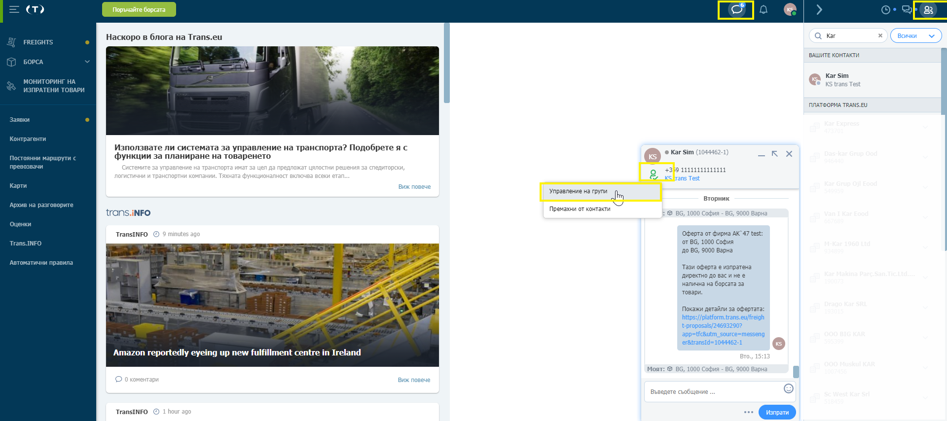
Task: Expand the Das-kar Grup Ood entry
Action: tap(925, 157)
